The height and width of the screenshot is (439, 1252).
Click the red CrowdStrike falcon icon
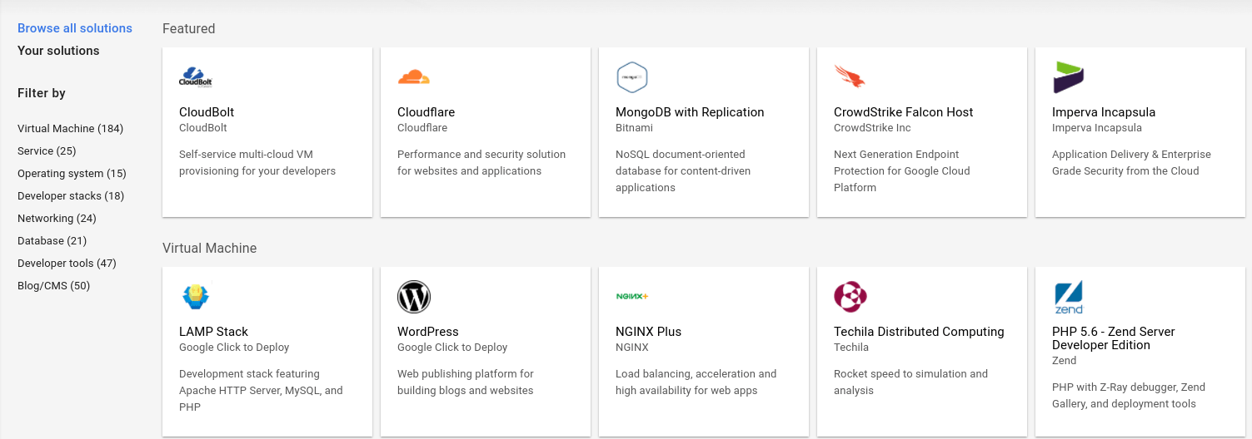tap(850, 77)
